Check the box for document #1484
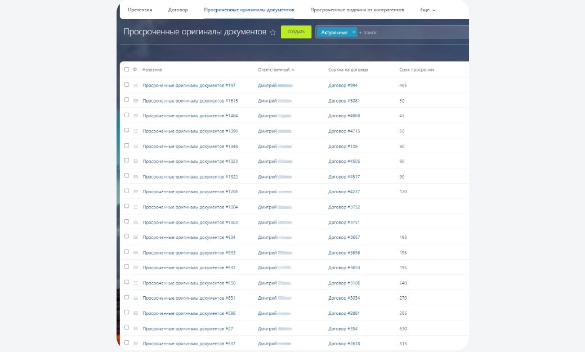 coord(127,115)
